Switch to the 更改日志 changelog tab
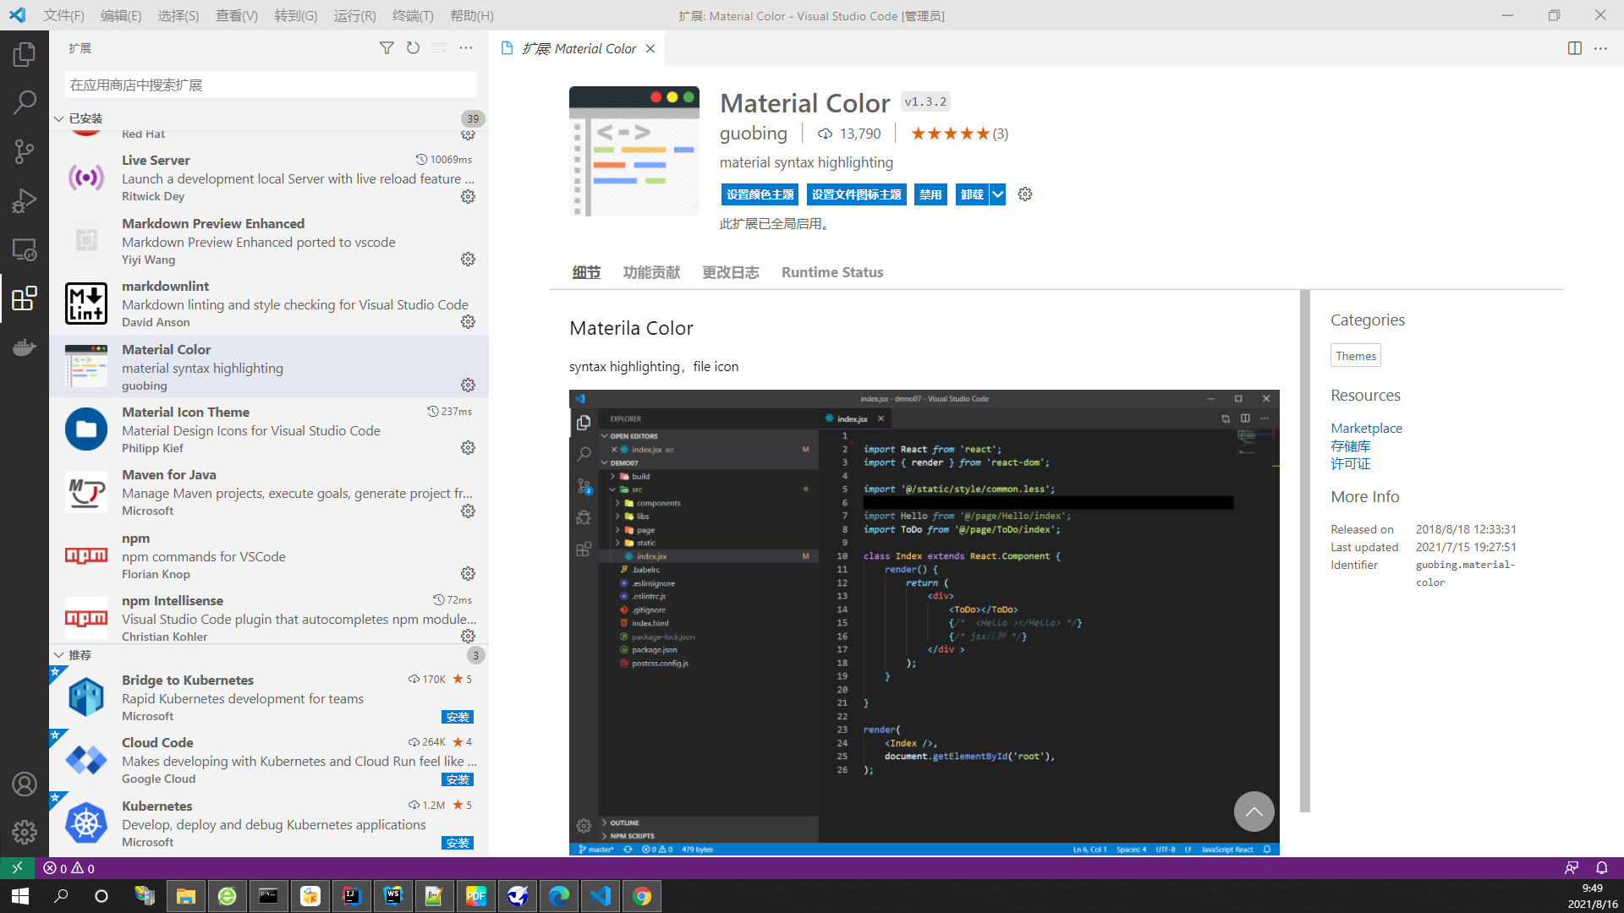Screen dimensions: 1624x913 pos(730,272)
